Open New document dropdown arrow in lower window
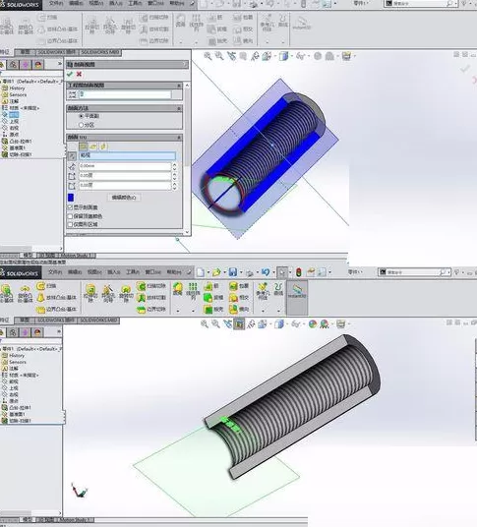Screen dimensions: 477x527 pos(209,272)
